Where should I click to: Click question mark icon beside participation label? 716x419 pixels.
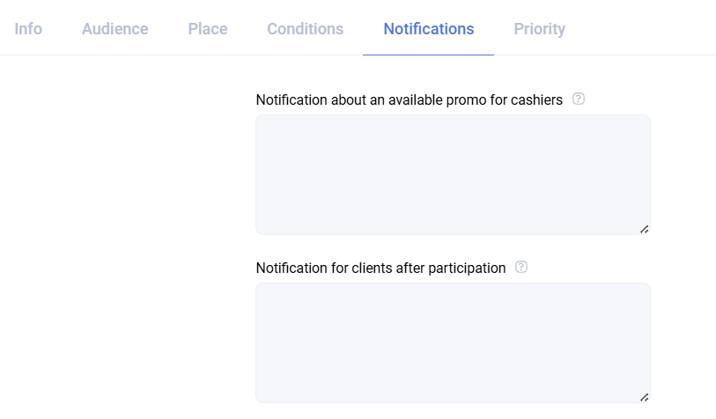(x=521, y=268)
